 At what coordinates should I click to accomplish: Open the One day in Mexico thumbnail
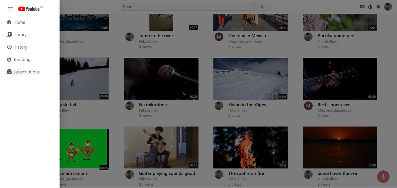(251, 22)
